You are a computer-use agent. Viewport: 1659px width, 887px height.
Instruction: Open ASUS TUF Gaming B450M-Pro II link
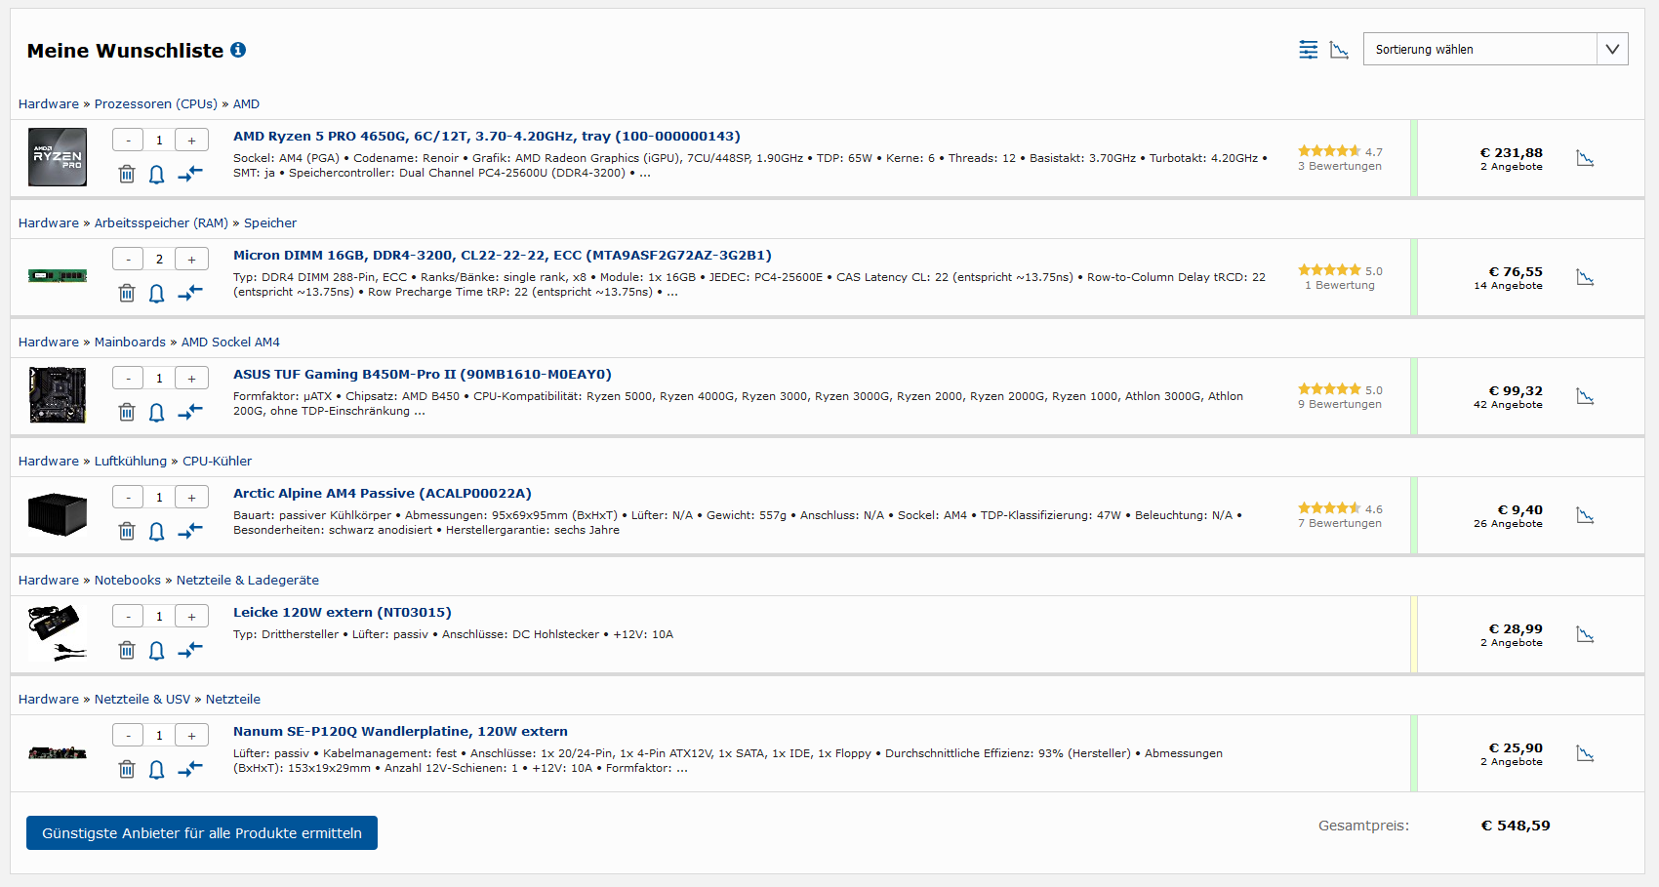pos(422,374)
